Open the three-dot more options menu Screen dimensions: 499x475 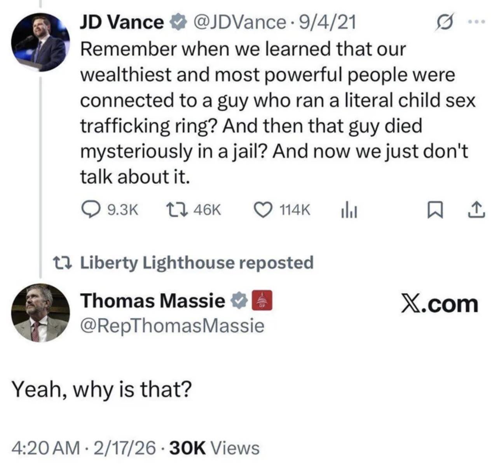(x=478, y=22)
